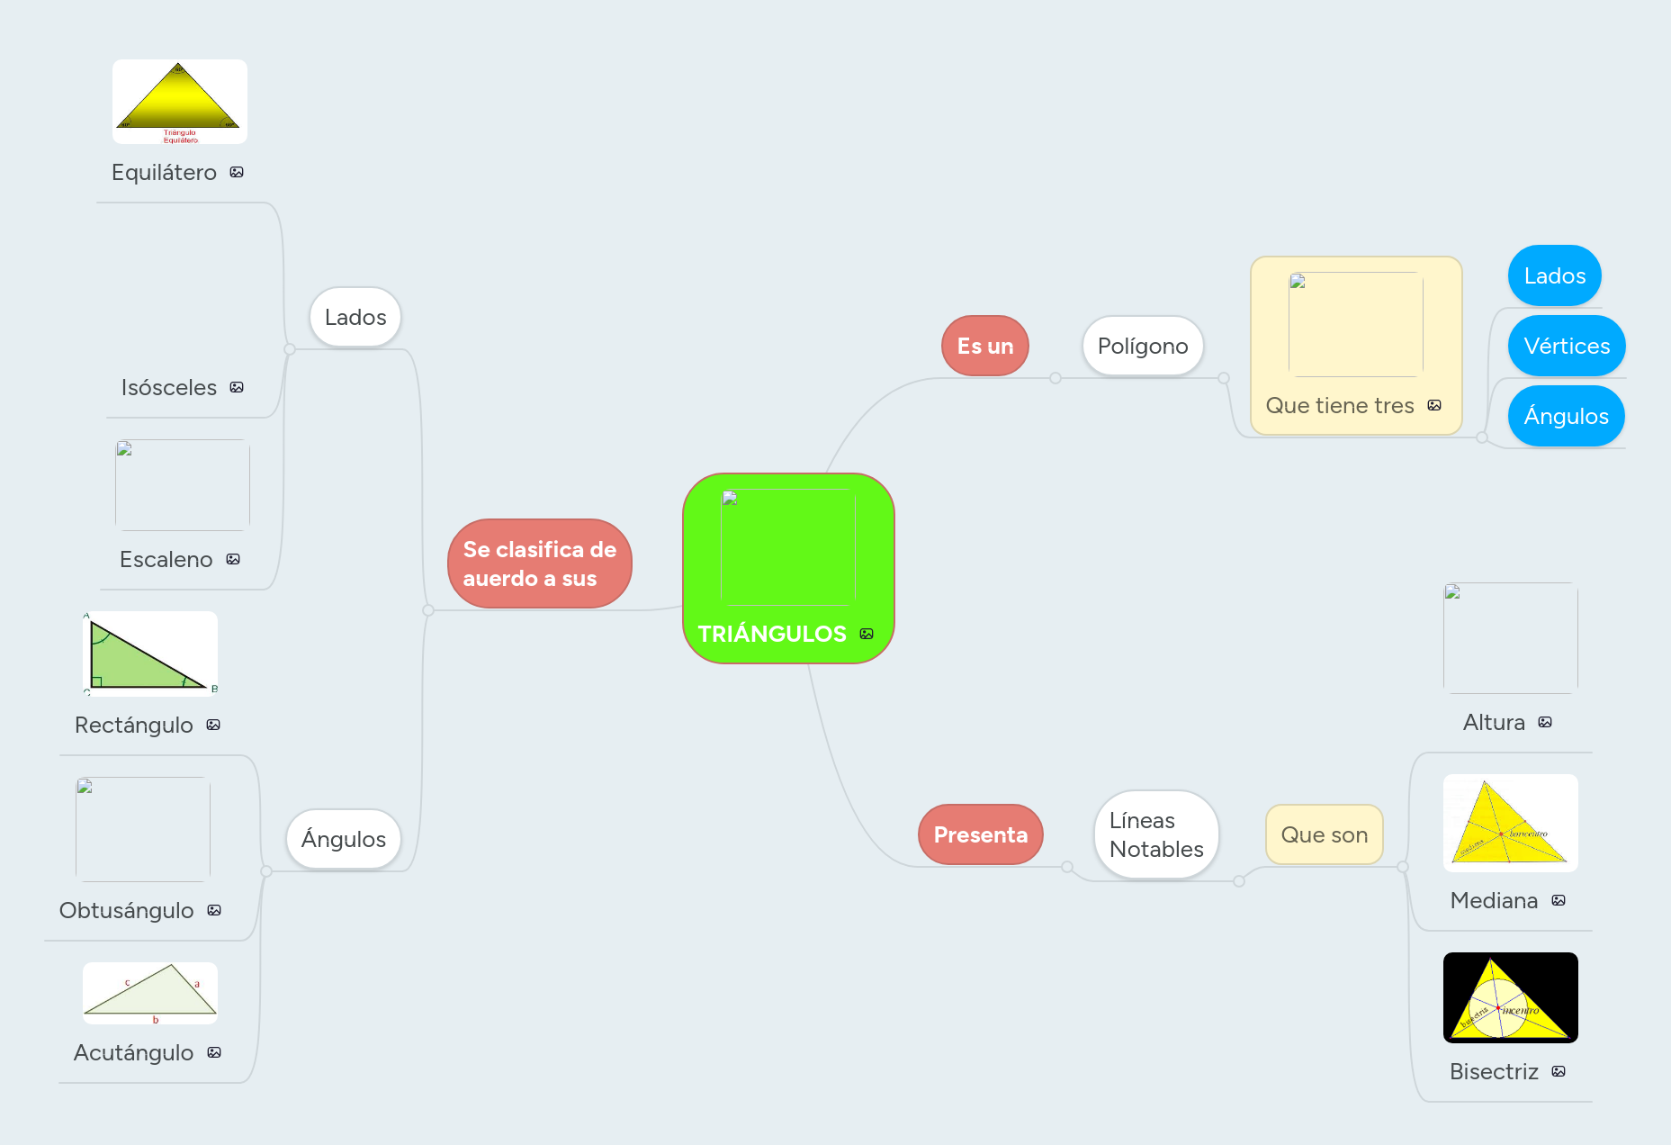The width and height of the screenshot is (1671, 1145).
Task: Click the Bisectriz incentro thumbnail image
Action: 1511,997
